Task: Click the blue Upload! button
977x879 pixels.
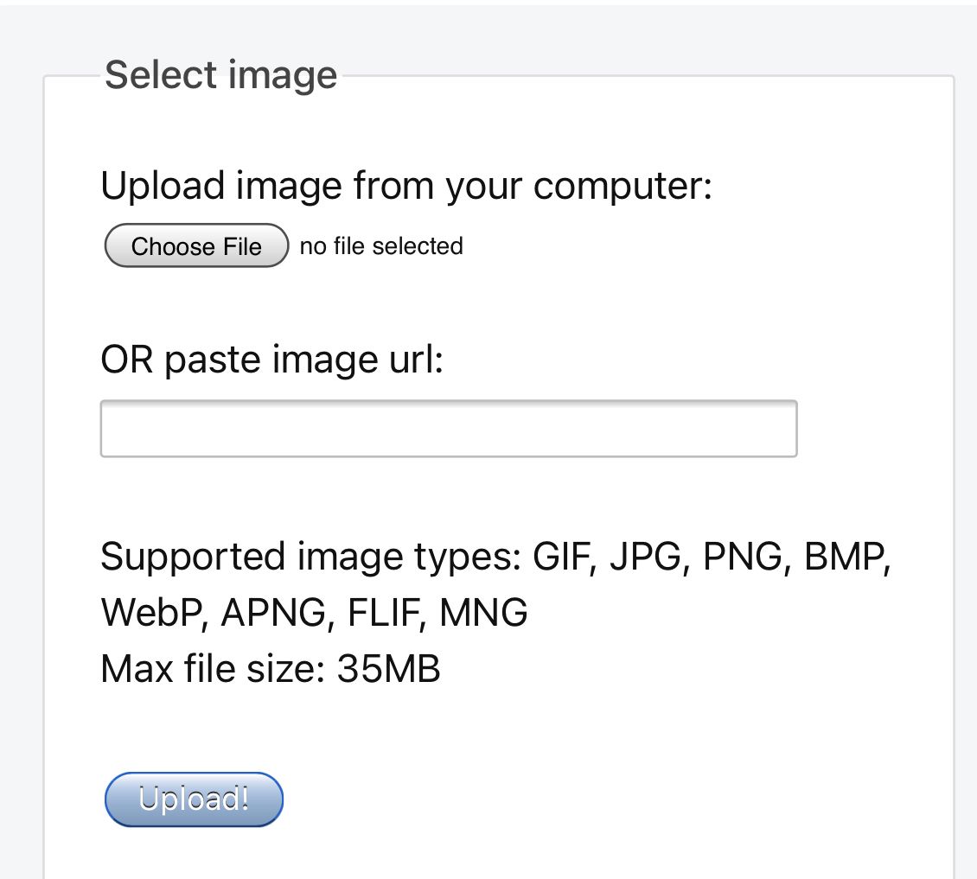Action: (194, 799)
